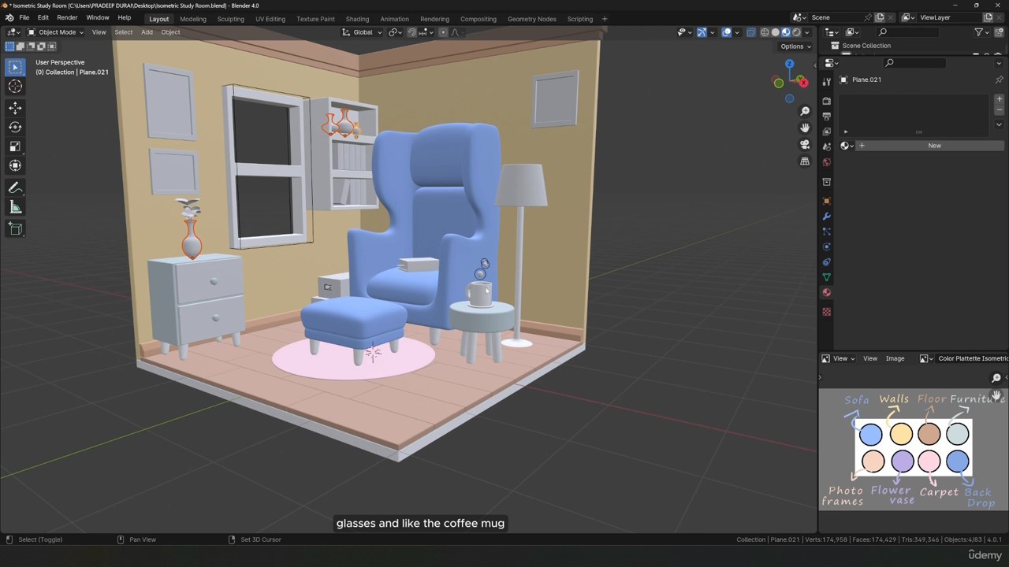1009x567 pixels.
Task: Select the Annotate tool
Action: (15, 188)
